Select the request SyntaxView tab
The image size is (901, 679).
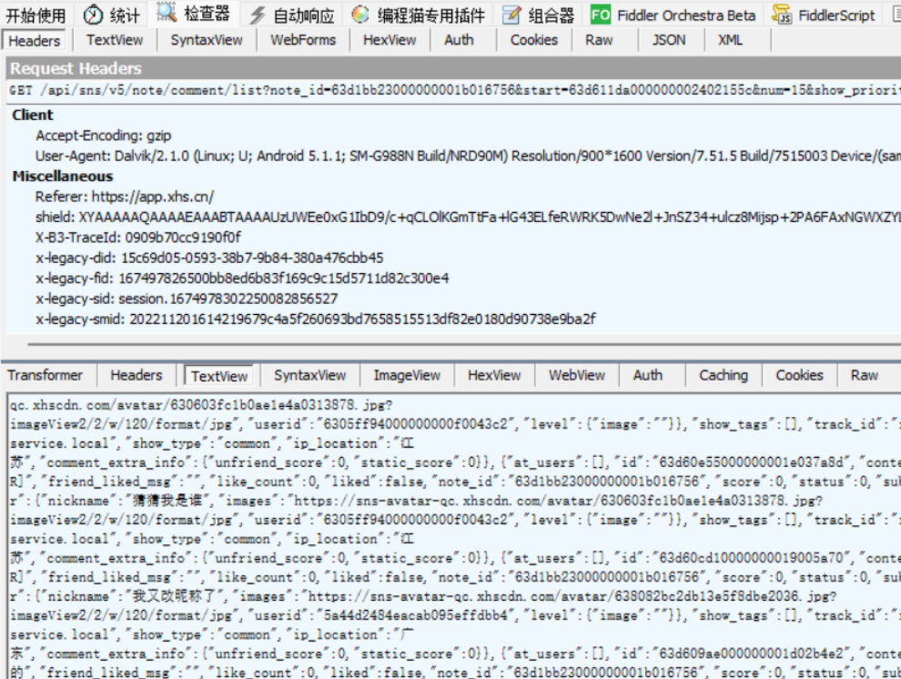207,40
